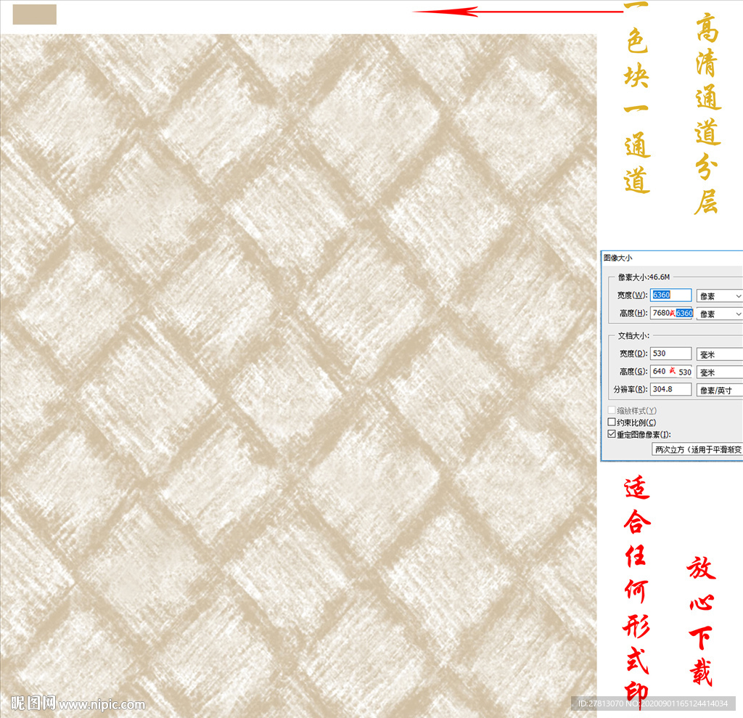Open the 像素 unit dropdown for width
743x718 pixels.
point(719,296)
